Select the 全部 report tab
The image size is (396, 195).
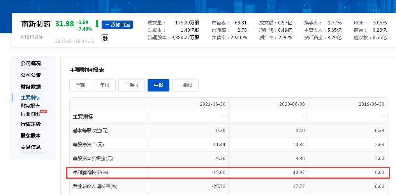80,85
